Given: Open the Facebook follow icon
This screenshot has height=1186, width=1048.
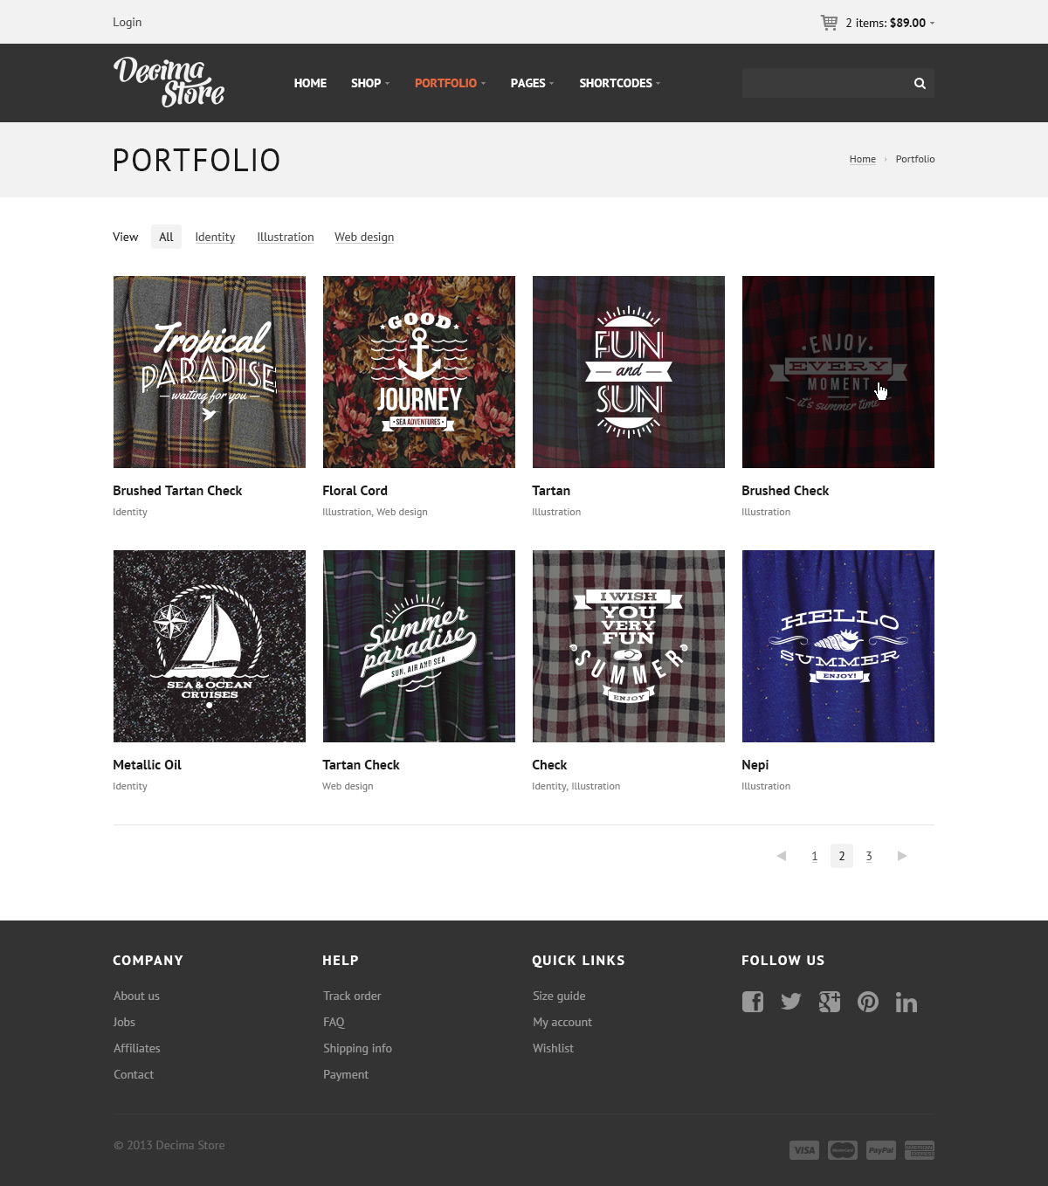Looking at the screenshot, I should coord(753,1002).
